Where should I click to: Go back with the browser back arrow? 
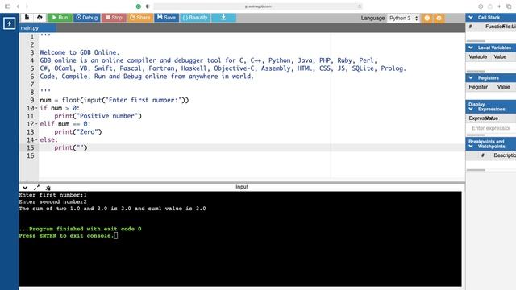[18, 6]
